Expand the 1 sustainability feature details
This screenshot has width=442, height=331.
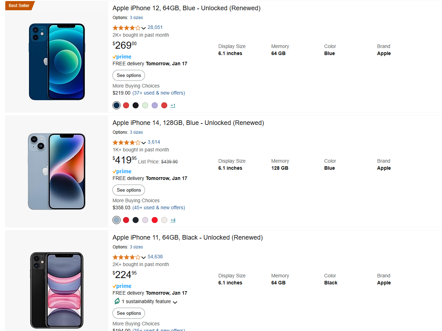pos(175,302)
